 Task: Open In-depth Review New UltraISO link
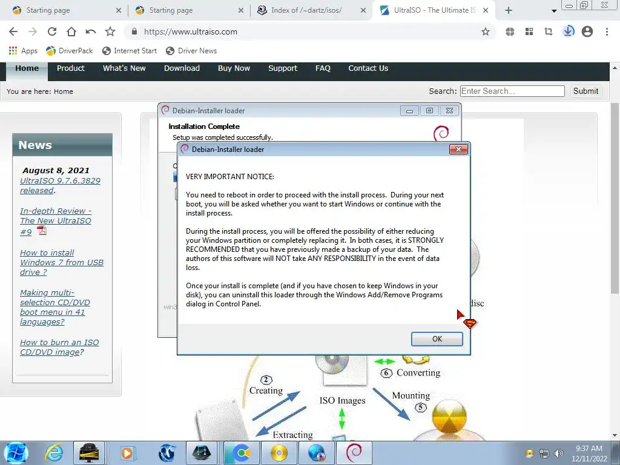(56, 220)
